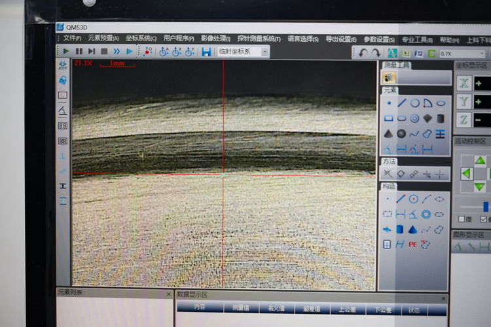Stop the program with square button
This screenshot has width=491, height=327.
point(104,51)
